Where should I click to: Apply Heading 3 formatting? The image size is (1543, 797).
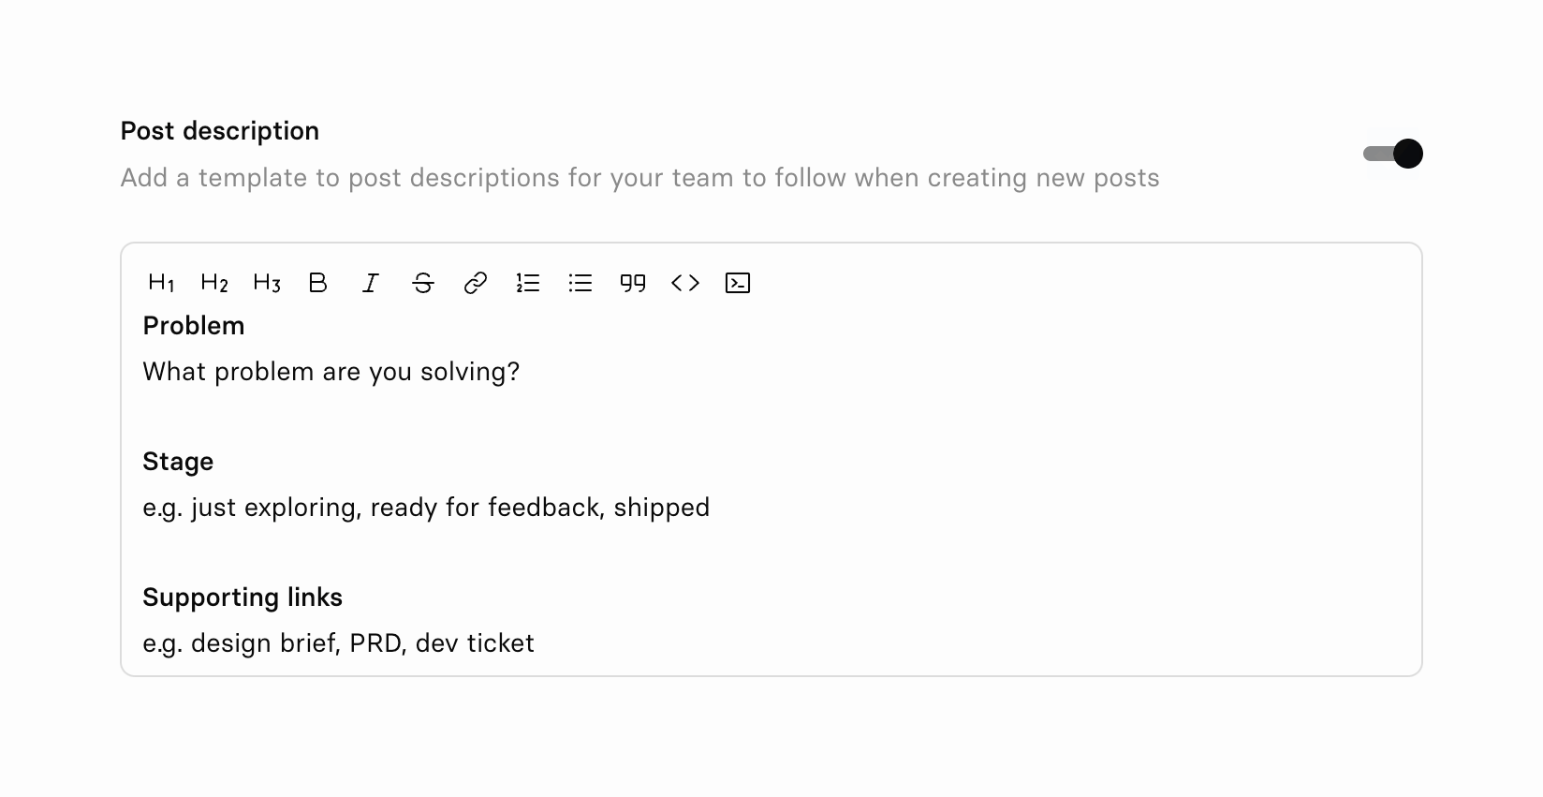[266, 283]
